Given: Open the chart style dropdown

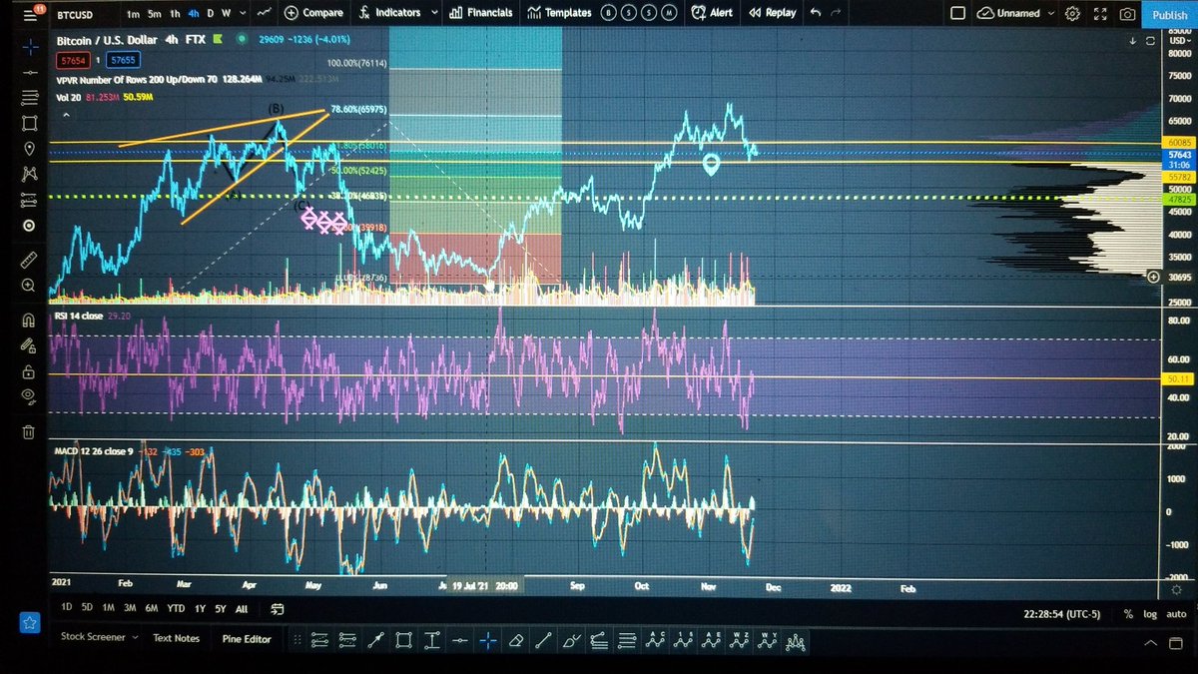Looking at the screenshot, I should click(x=263, y=13).
